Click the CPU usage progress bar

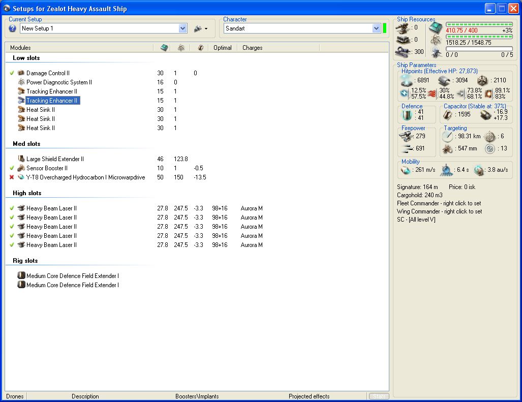(x=479, y=24)
